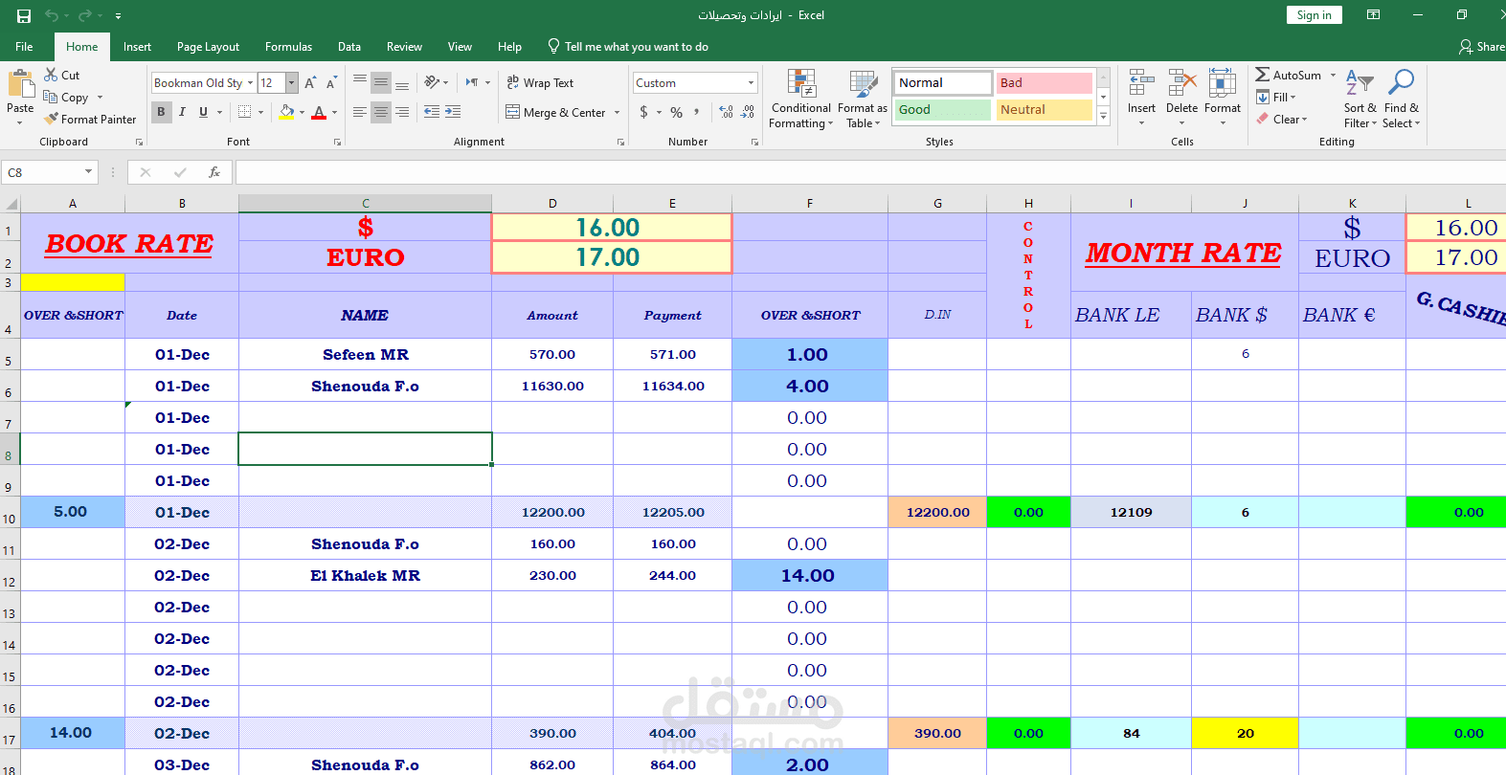Click the insert function fx icon
The image size is (1506, 775).
click(214, 172)
